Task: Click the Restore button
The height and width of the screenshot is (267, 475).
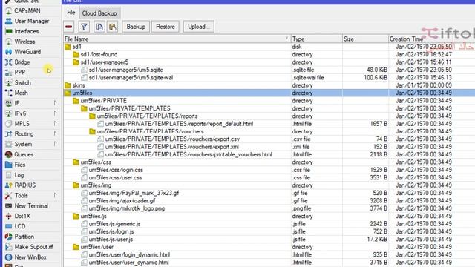Action: click(x=166, y=27)
